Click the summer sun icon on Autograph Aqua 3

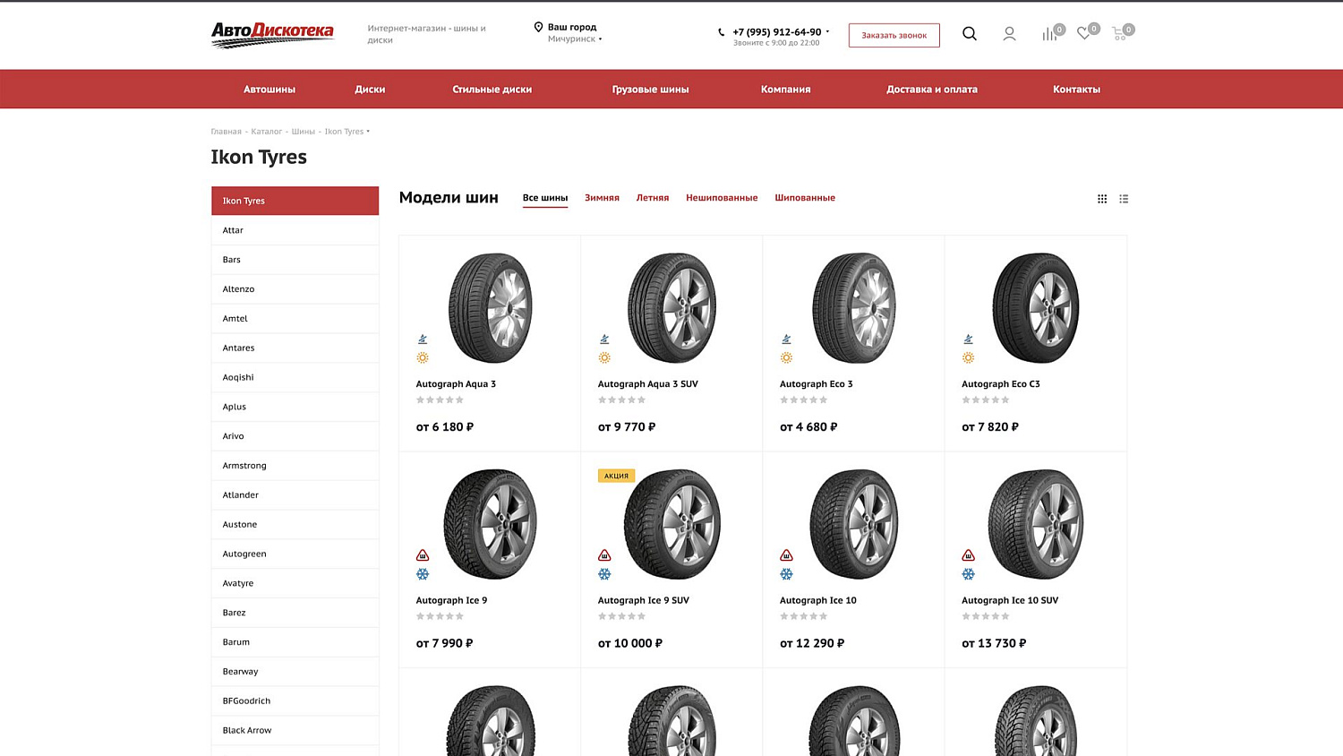423,358
